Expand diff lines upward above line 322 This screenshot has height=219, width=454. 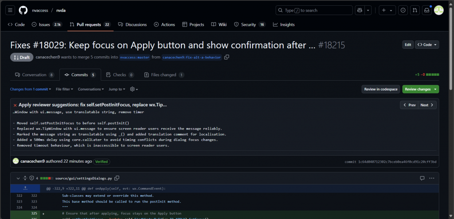25,188
